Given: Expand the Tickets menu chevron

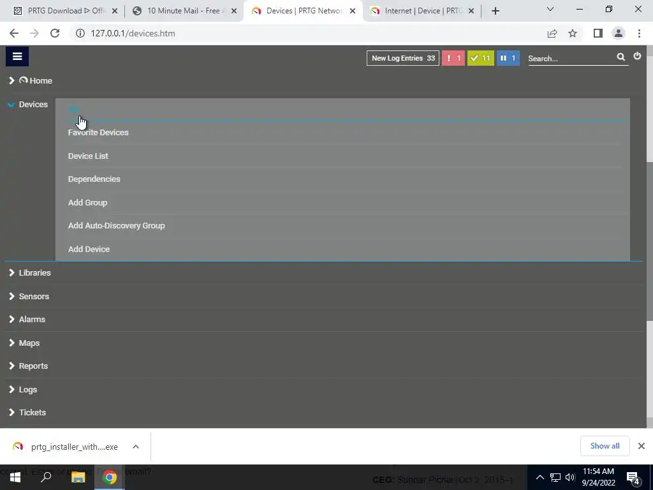Looking at the screenshot, I should point(11,413).
